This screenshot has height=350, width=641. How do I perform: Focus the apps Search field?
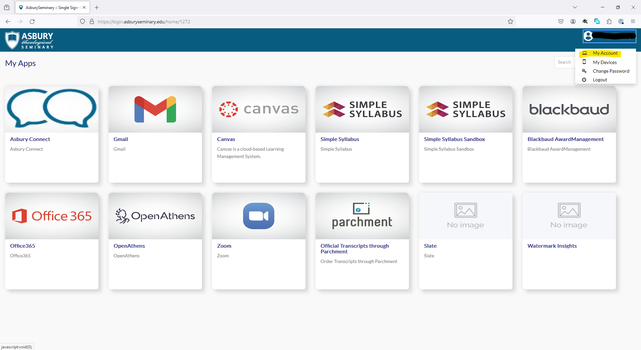(x=565, y=62)
